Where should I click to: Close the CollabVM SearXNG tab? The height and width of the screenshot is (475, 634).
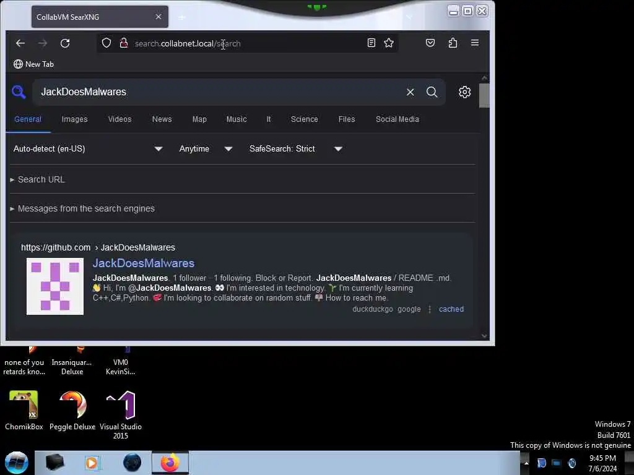coord(158,17)
